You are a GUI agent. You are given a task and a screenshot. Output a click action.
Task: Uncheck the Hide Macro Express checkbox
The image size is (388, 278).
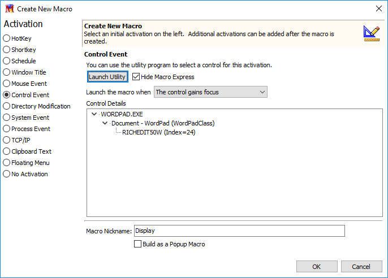click(136, 77)
